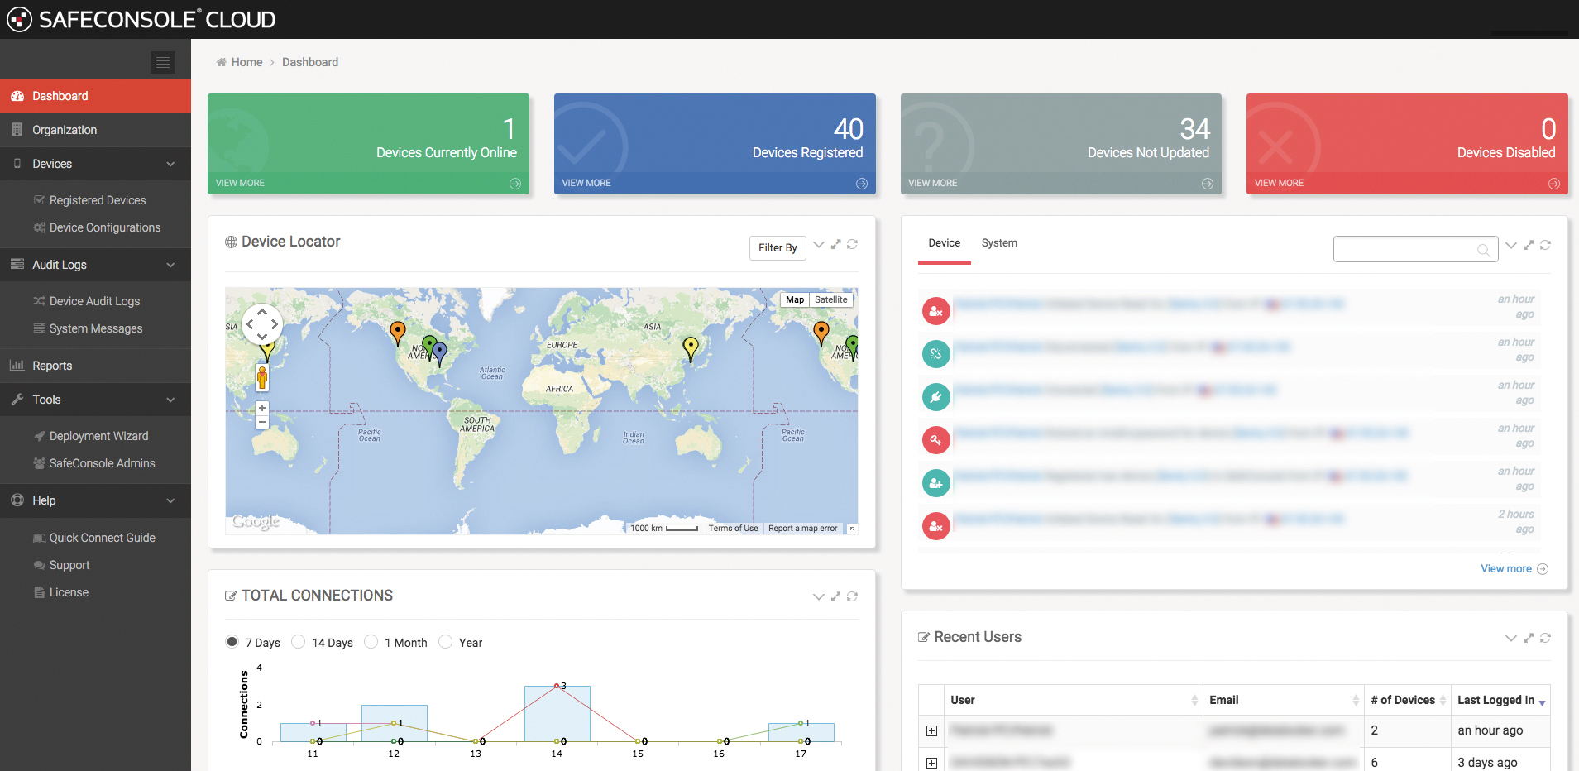1579x771 pixels.
Task: Select the 1 Month radio button
Action: pos(371,642)
